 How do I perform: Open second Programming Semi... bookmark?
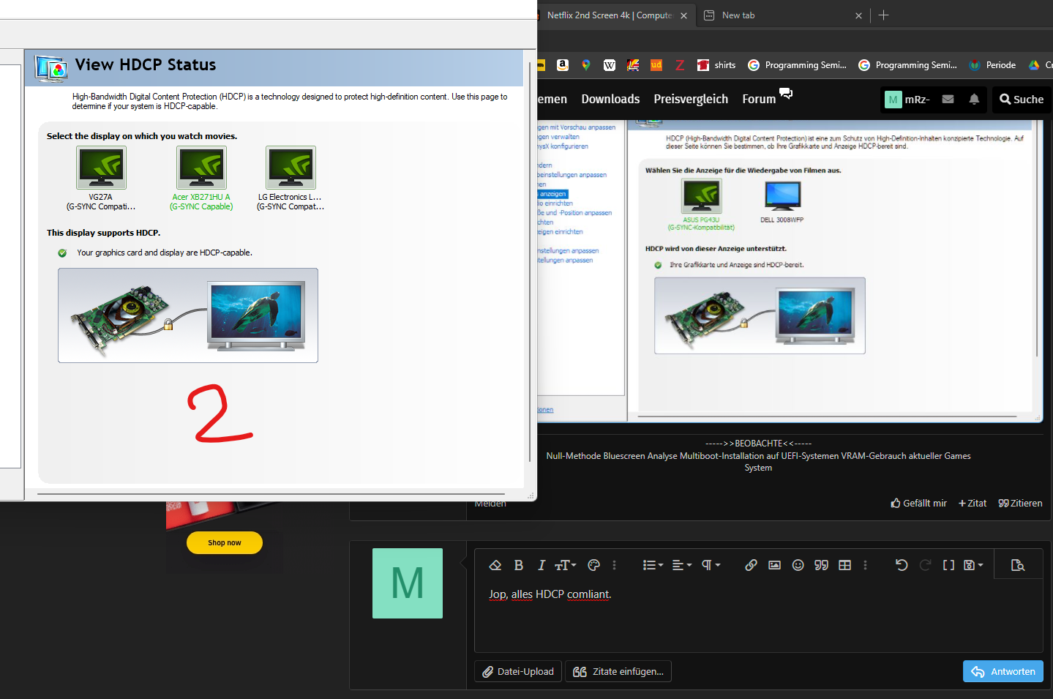(x=907, y=65)
